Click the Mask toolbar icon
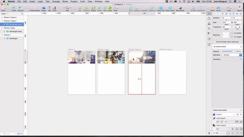The height and width of the screenshot is (137, 244). [x=105, y=8]
